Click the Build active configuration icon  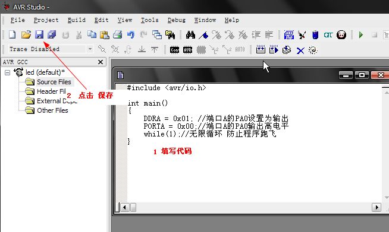point(261,50)
